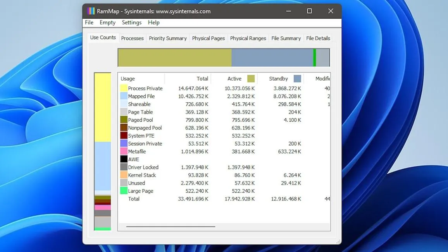Click the Large Page green swatch
Viewport: 448px width, 252px height.
[124, 191]
